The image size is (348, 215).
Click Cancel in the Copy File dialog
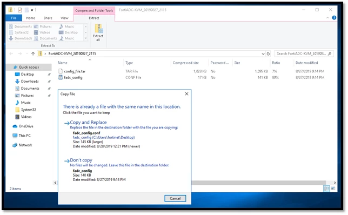pyautogui.click(x=175, y=198)
